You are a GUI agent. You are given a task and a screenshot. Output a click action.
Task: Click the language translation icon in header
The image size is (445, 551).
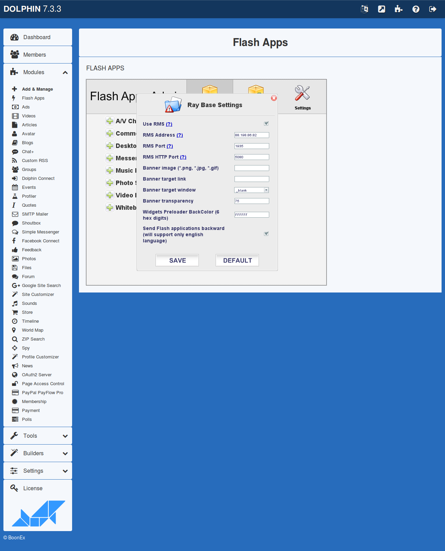tap(364, 9)
